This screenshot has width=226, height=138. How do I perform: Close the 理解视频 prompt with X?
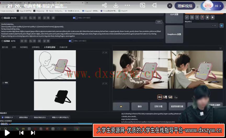coord(170,6)
